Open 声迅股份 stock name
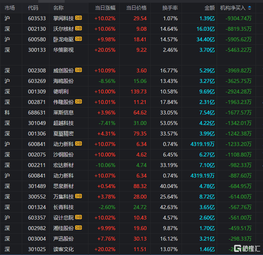The height and width of the screenshot is (255, 263). click(64, 239)
